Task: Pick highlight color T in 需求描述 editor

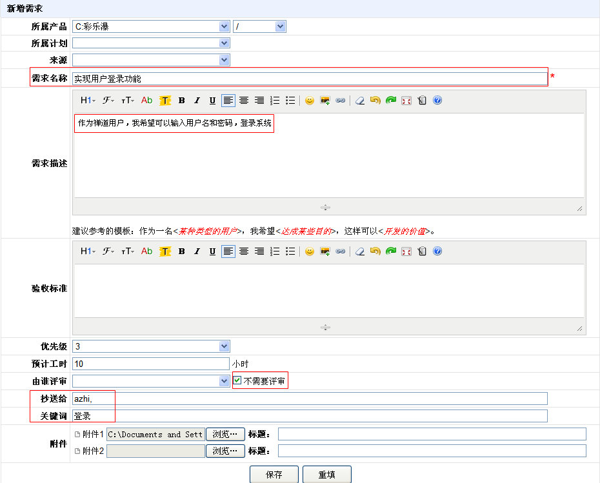Action: pos(165,101)
